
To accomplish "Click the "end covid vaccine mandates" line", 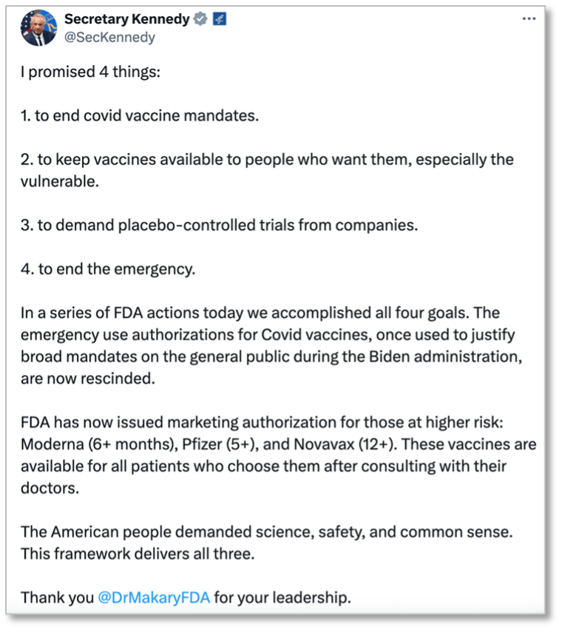I will point(140,117).
